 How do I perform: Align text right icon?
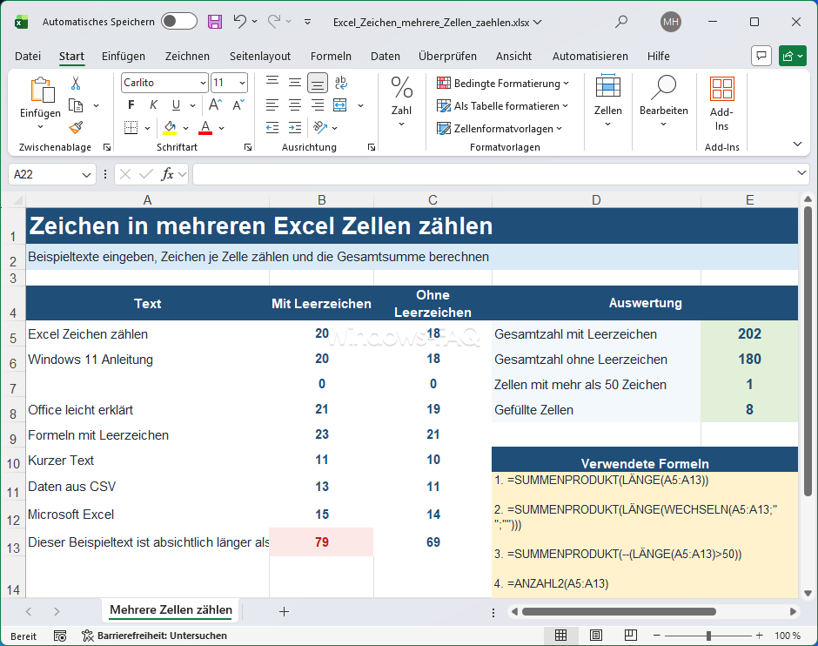(317, 104)
